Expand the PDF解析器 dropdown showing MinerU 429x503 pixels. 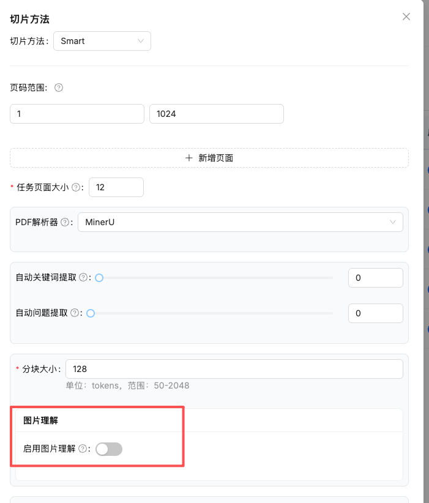click(x=240, y=222)
